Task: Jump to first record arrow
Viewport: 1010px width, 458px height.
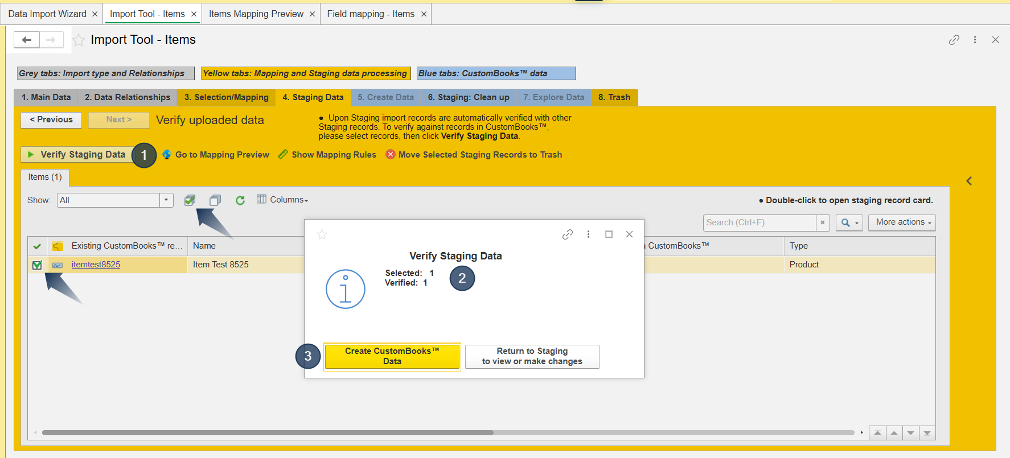Action: (877, 433)
